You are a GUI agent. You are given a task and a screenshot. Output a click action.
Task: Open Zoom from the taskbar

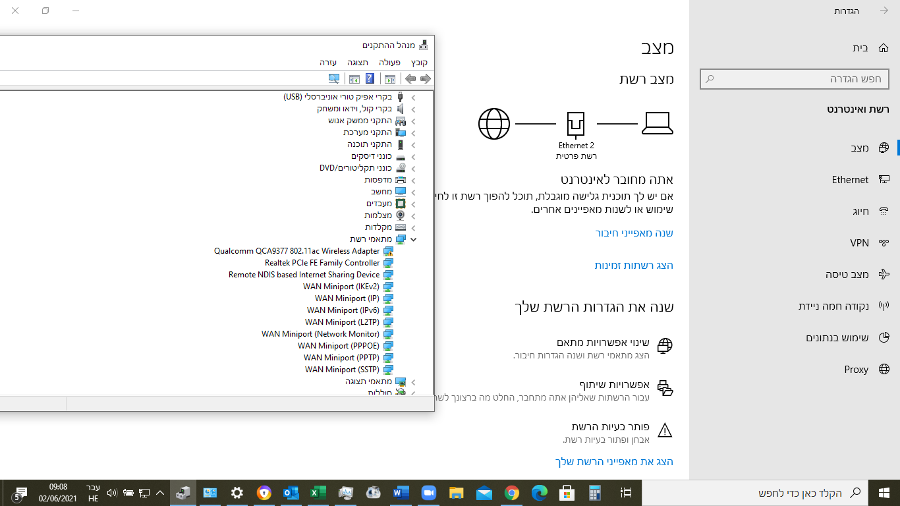[x=430, y=493]
